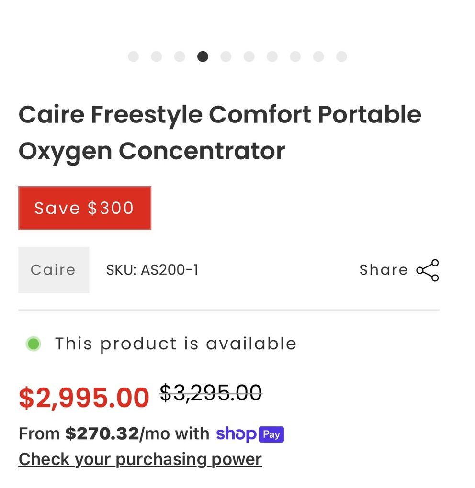Go to last image carousel dot

tap(341, 56)
